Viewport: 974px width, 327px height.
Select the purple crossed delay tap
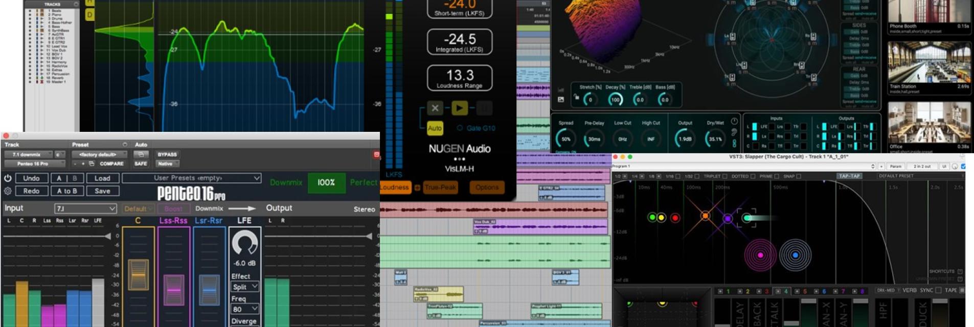(x=728, y=219)
